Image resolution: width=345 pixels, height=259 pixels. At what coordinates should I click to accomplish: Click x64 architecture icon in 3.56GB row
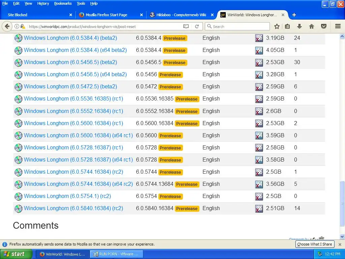click(x=259, y=184)
